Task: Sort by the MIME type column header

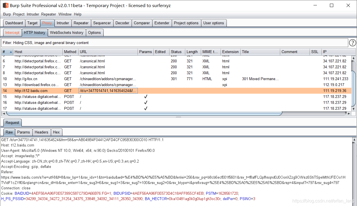Action: pos(211,52)
